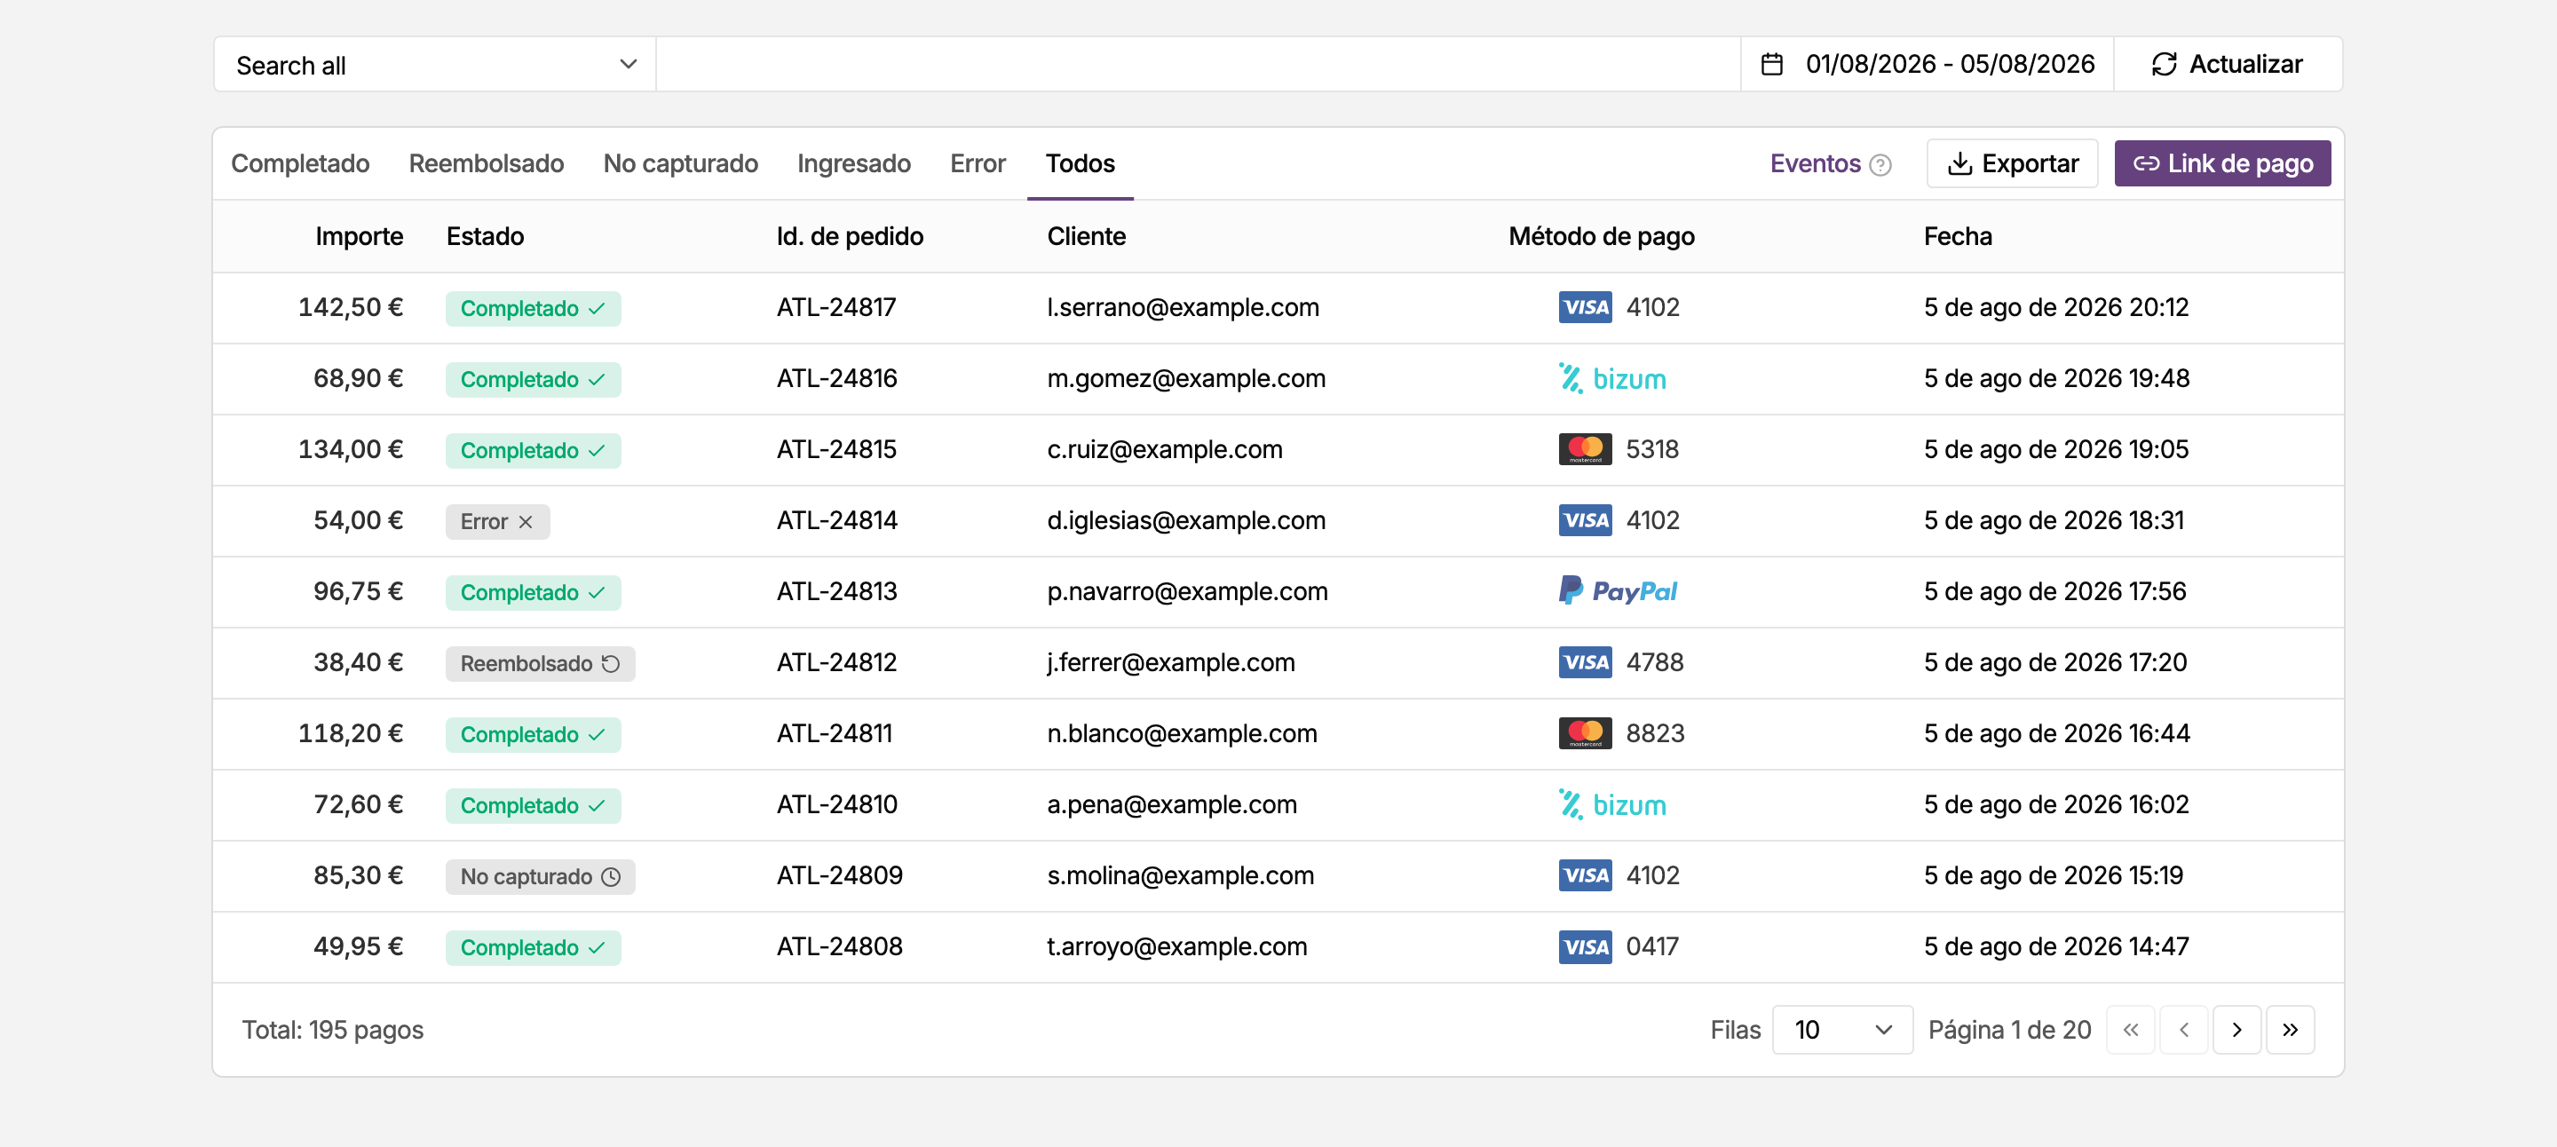Click the Total: 195 pagos text
The height and width of the screenshot is (1147, 2557).
pyautogui.click(x=333, y=1030)
